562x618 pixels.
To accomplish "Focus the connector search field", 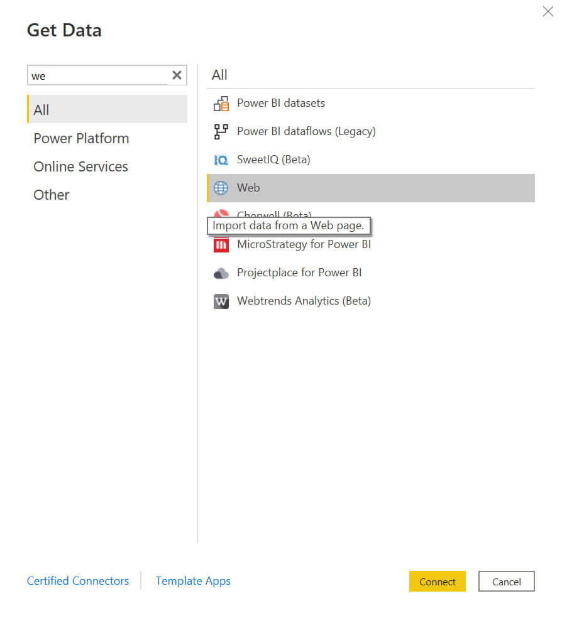I will 99,75.
